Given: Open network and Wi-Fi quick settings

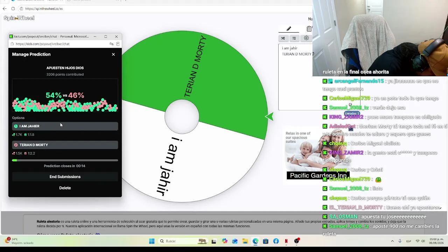Looking at the screenshot, I should click(418, 241).
